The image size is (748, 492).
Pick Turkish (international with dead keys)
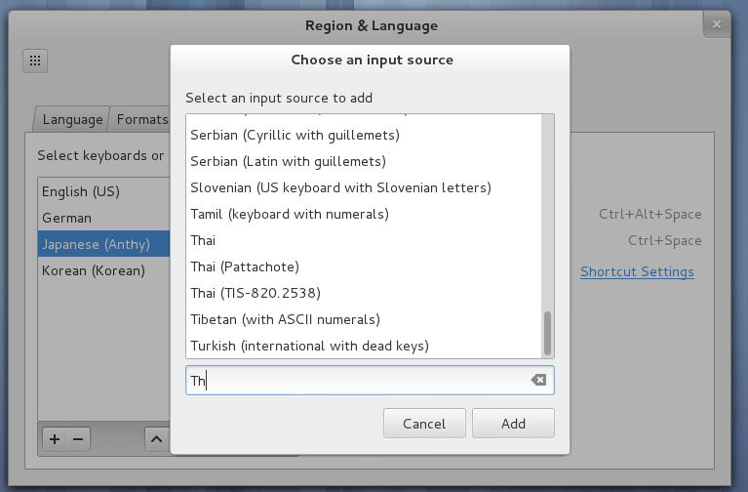[364, 346]
